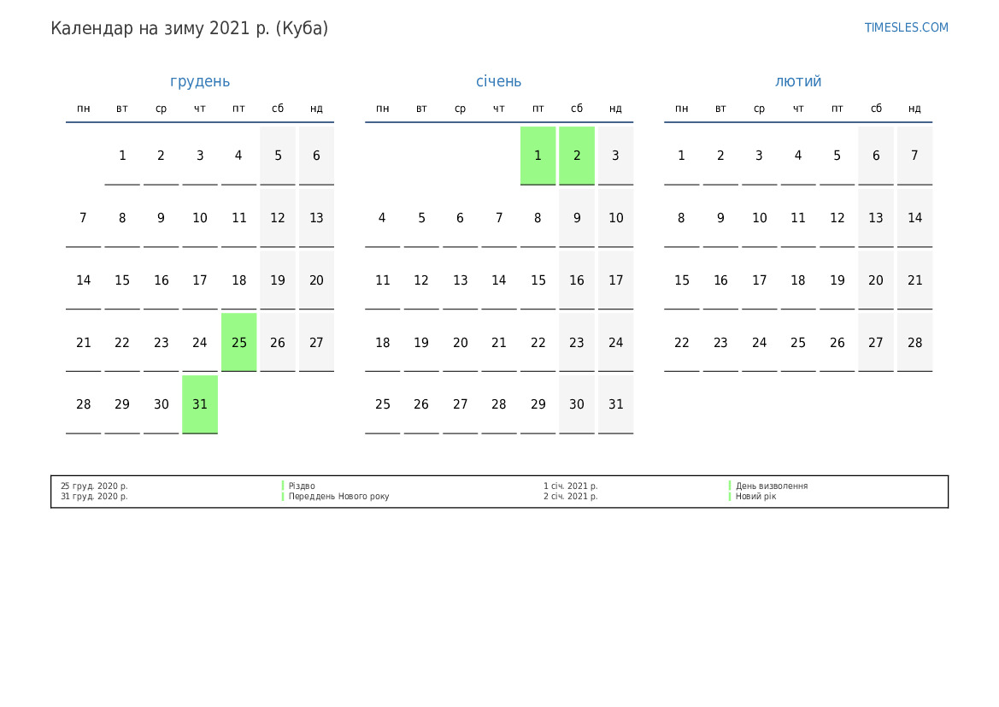Click February 14 Sunday cell
The width and height of the screenshot is (999, 707).
pos(915,218)
